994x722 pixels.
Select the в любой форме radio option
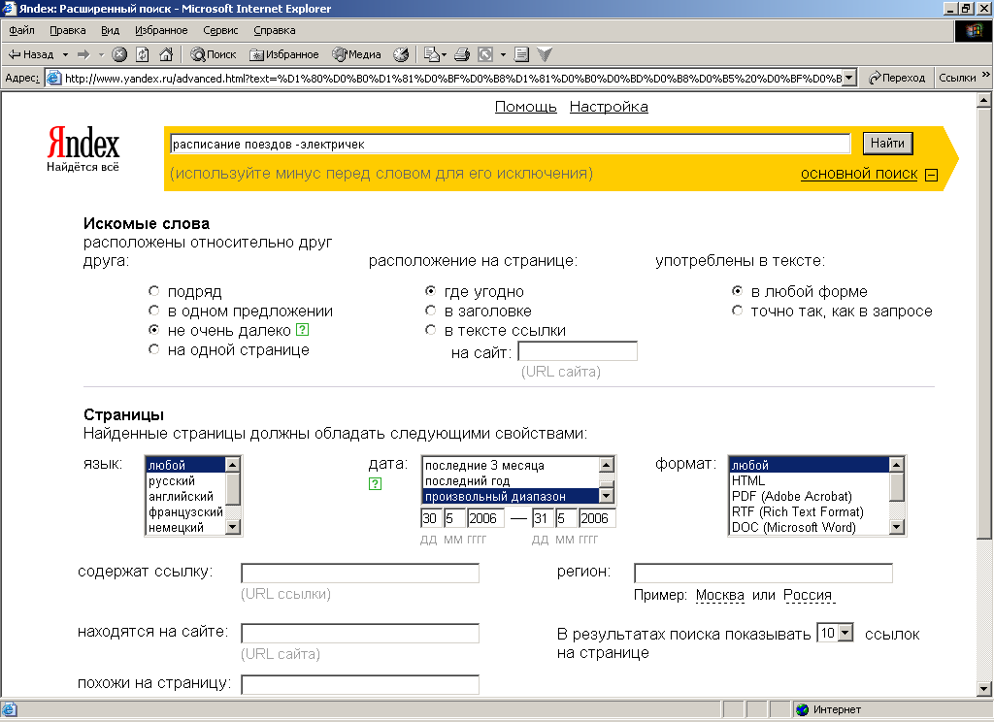coord(738,291)
